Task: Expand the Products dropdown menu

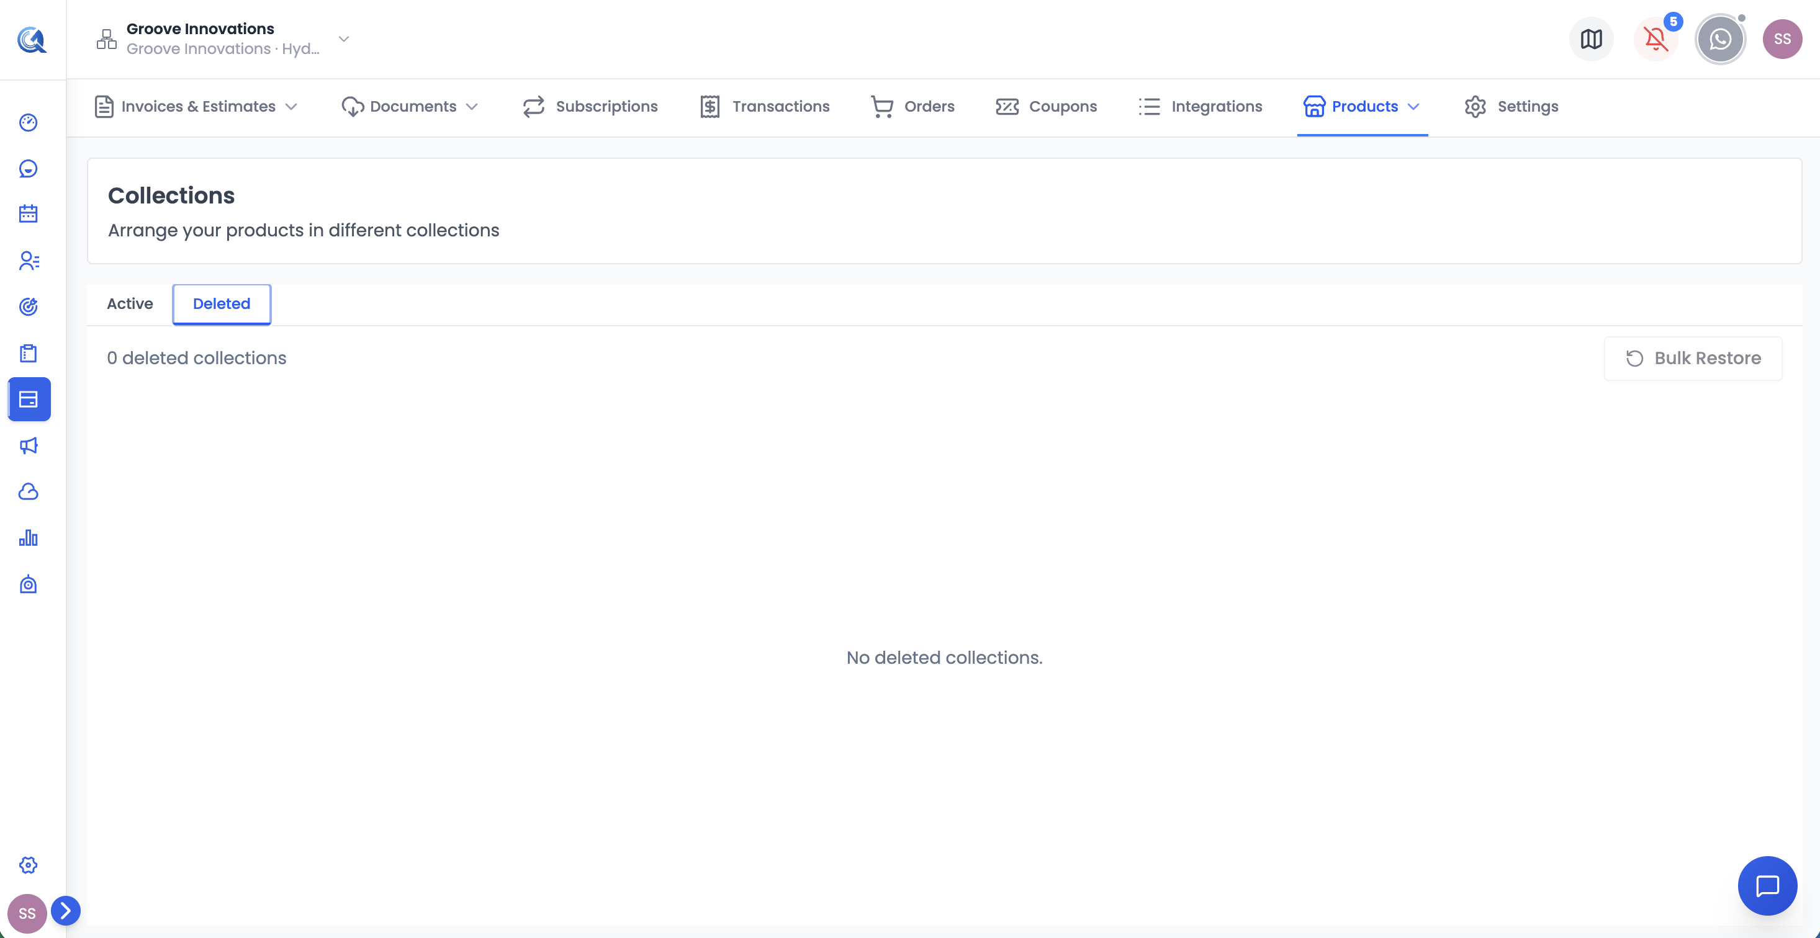Action: tap(1361, 107)
